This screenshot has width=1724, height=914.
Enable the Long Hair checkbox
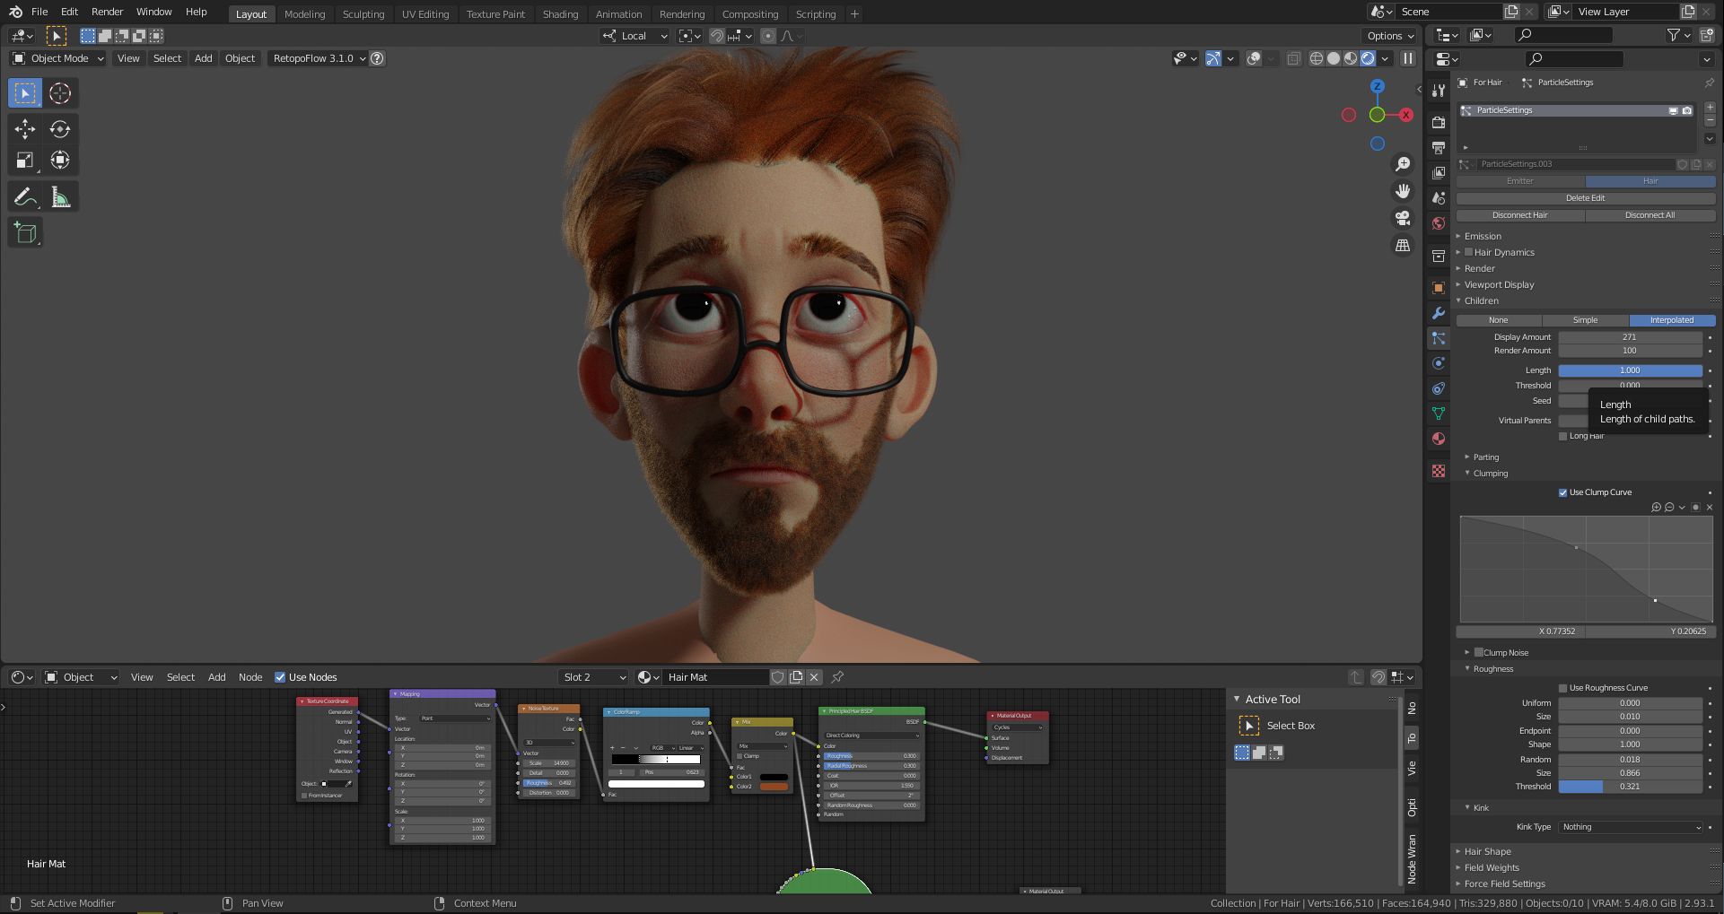pos(1562,436)
